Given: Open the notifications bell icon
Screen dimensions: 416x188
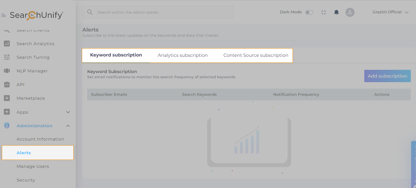Looking at the screenshot, I should pos(337,12).
